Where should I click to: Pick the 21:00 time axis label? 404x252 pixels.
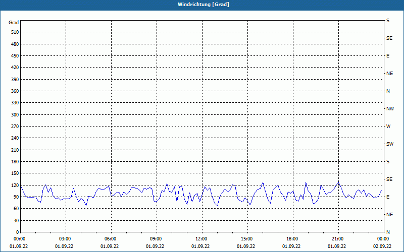[338, 239]
